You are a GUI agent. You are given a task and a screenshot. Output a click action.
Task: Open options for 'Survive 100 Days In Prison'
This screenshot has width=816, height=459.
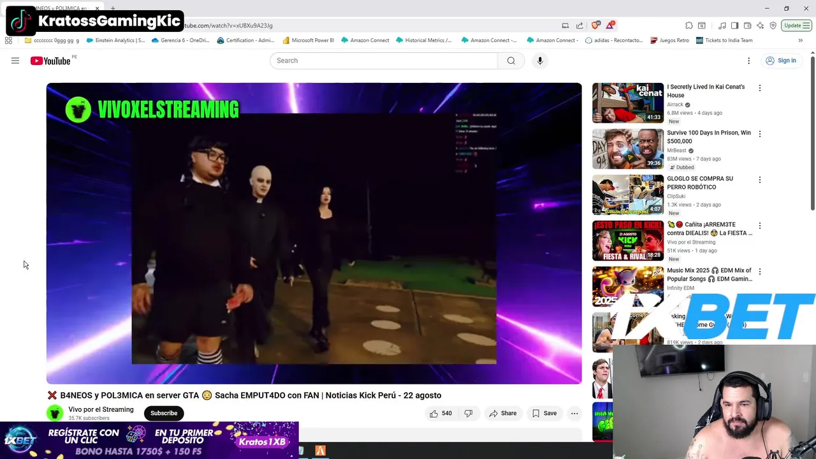759,134
